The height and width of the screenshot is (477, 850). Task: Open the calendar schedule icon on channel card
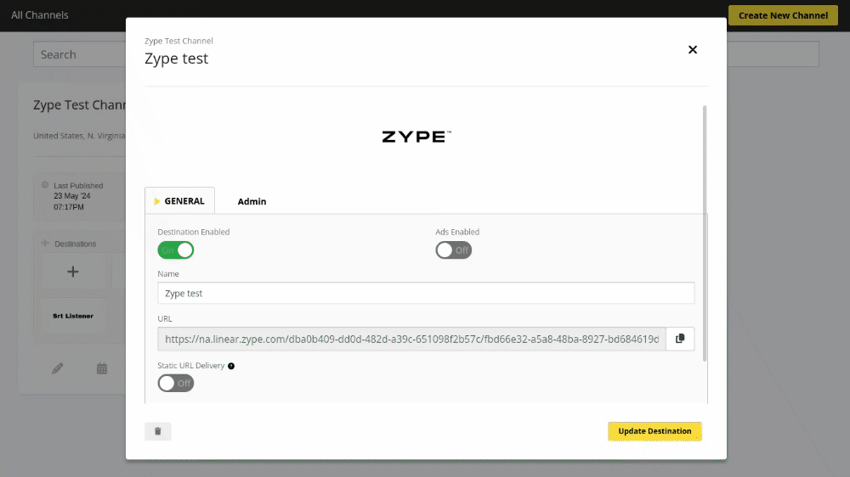coord(102,368)
